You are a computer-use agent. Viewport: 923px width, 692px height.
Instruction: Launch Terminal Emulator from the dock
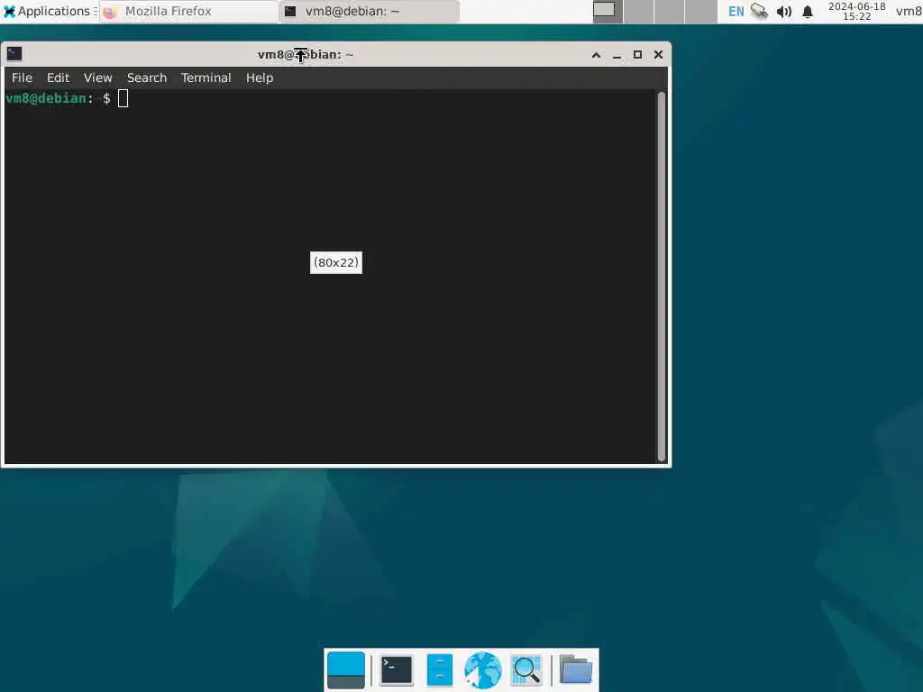[x=397, y=669]
